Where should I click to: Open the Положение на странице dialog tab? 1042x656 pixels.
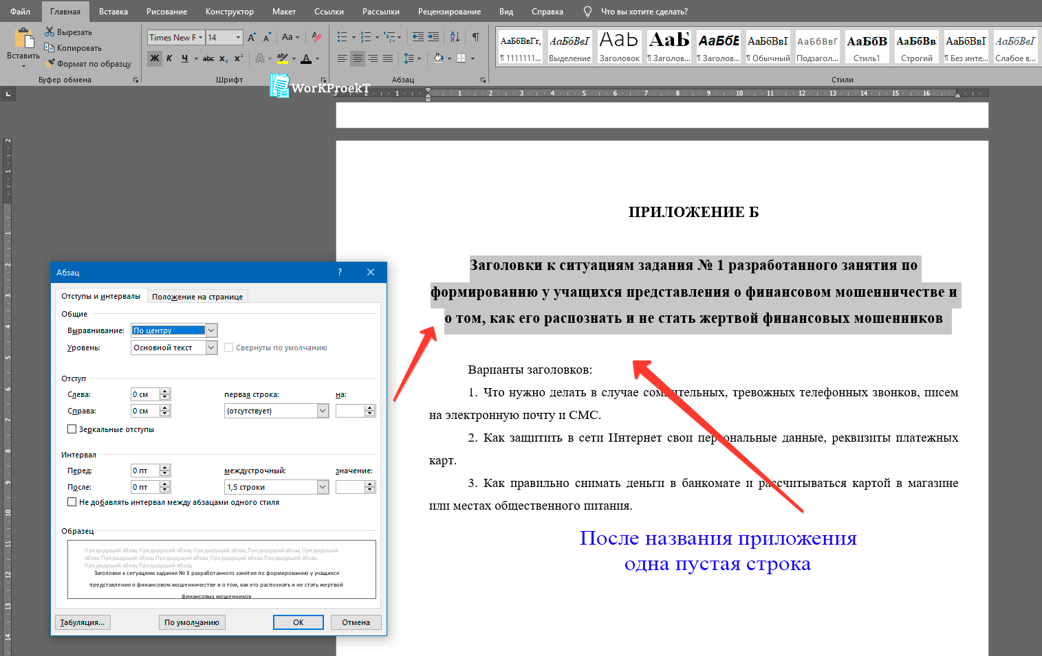point(197,295)
